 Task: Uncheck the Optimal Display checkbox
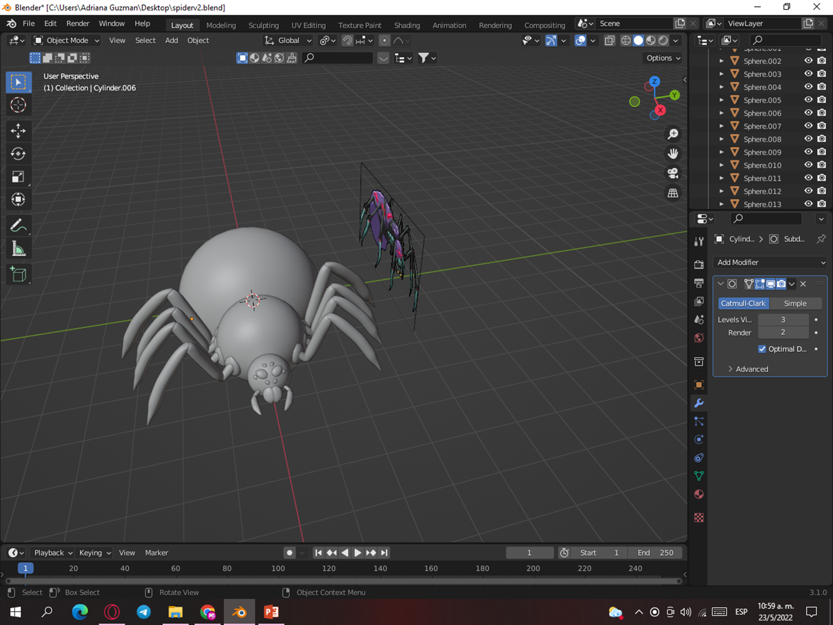tap(762, 349)
